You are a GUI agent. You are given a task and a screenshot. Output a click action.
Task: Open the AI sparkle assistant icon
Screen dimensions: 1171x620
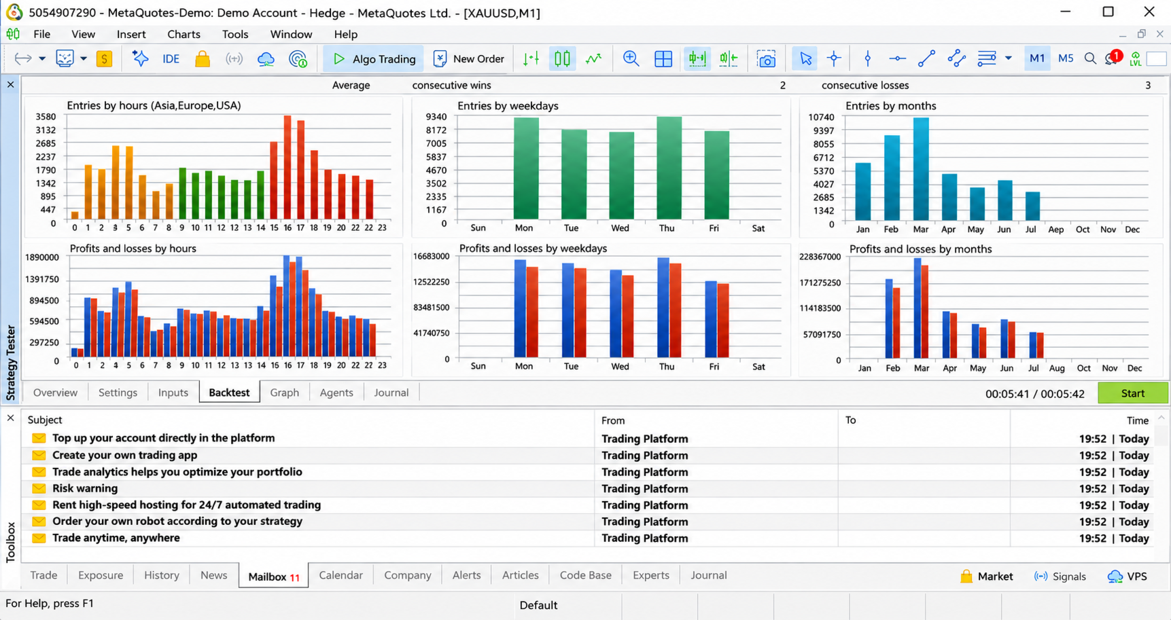(x=141, y=59)
